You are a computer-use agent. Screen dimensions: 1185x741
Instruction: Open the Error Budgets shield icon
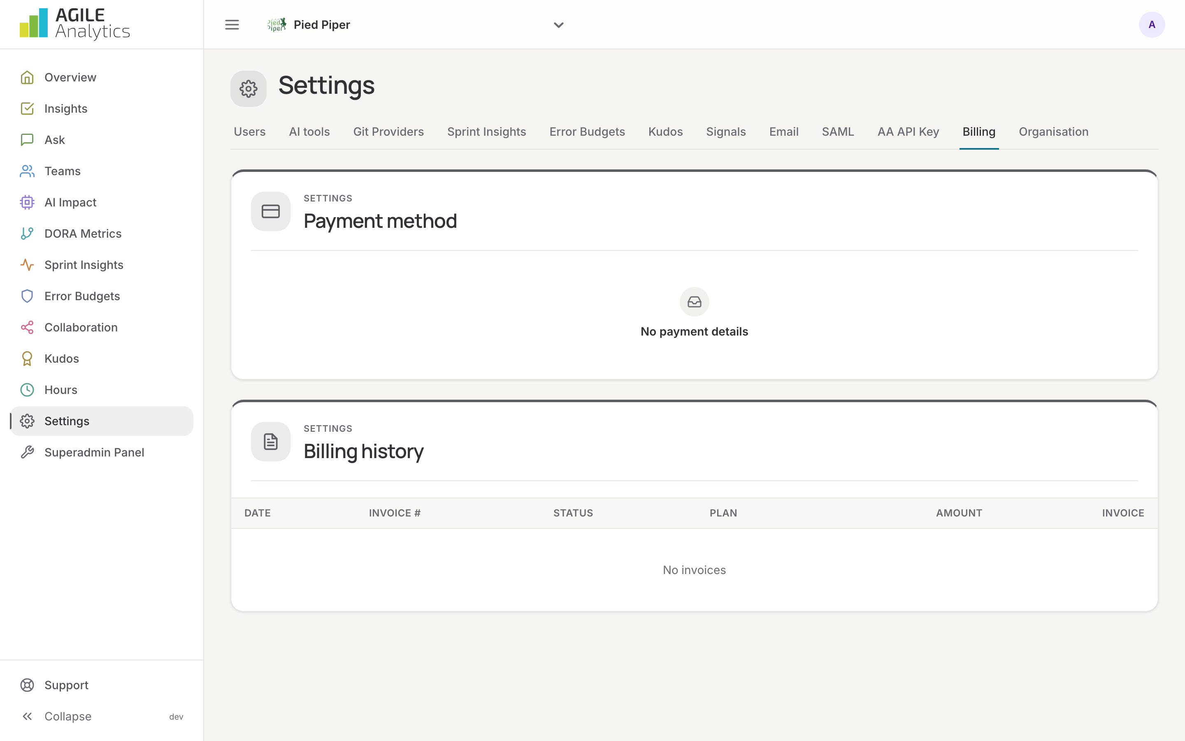tap(27, 296)
